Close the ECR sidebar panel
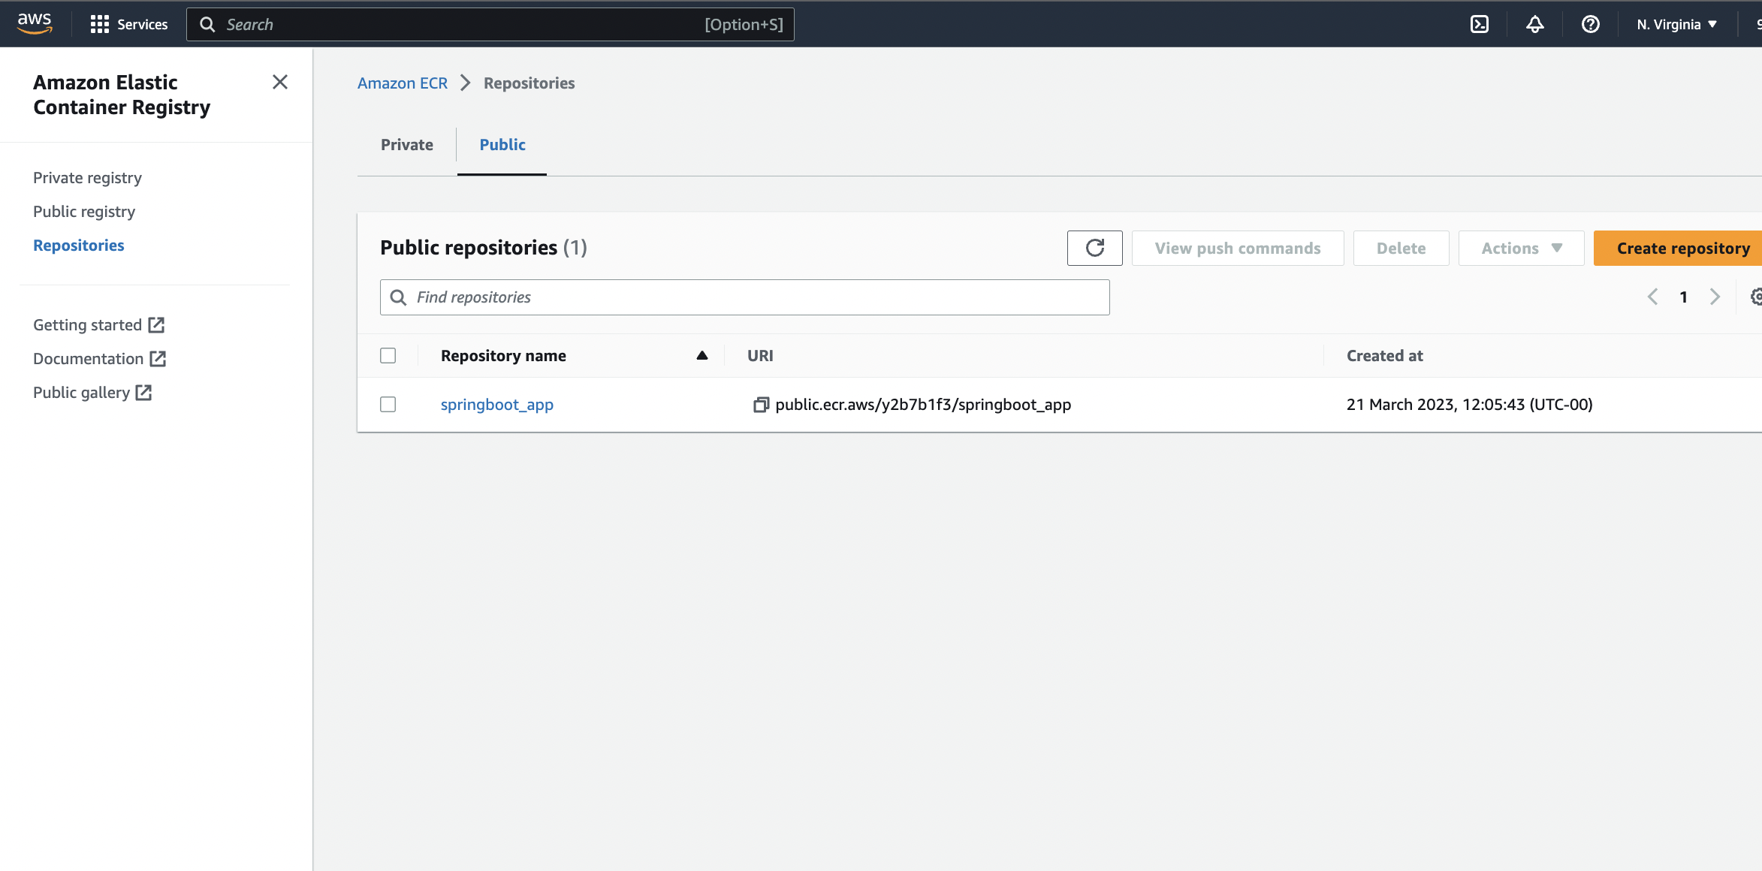 (x=280, y=82)
